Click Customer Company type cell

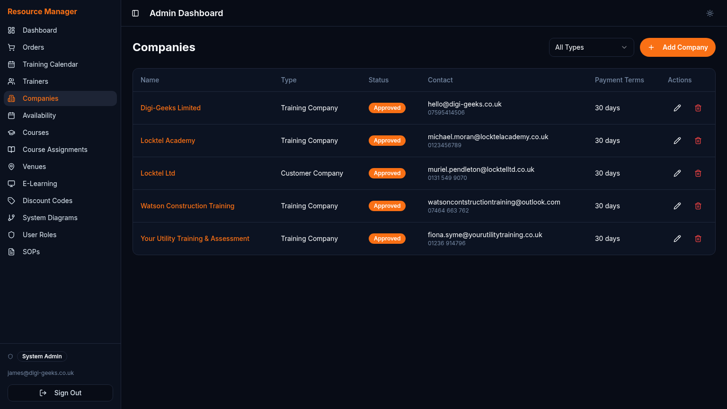(312, 173)
